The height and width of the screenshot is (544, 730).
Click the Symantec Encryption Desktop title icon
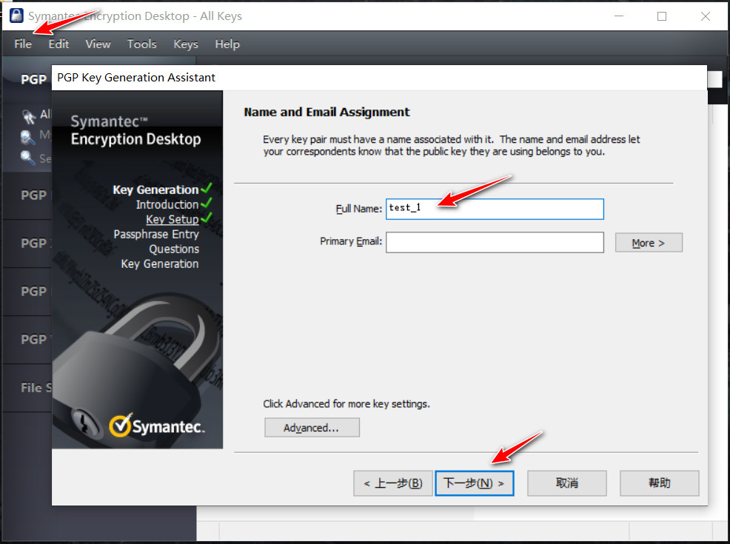17,16
